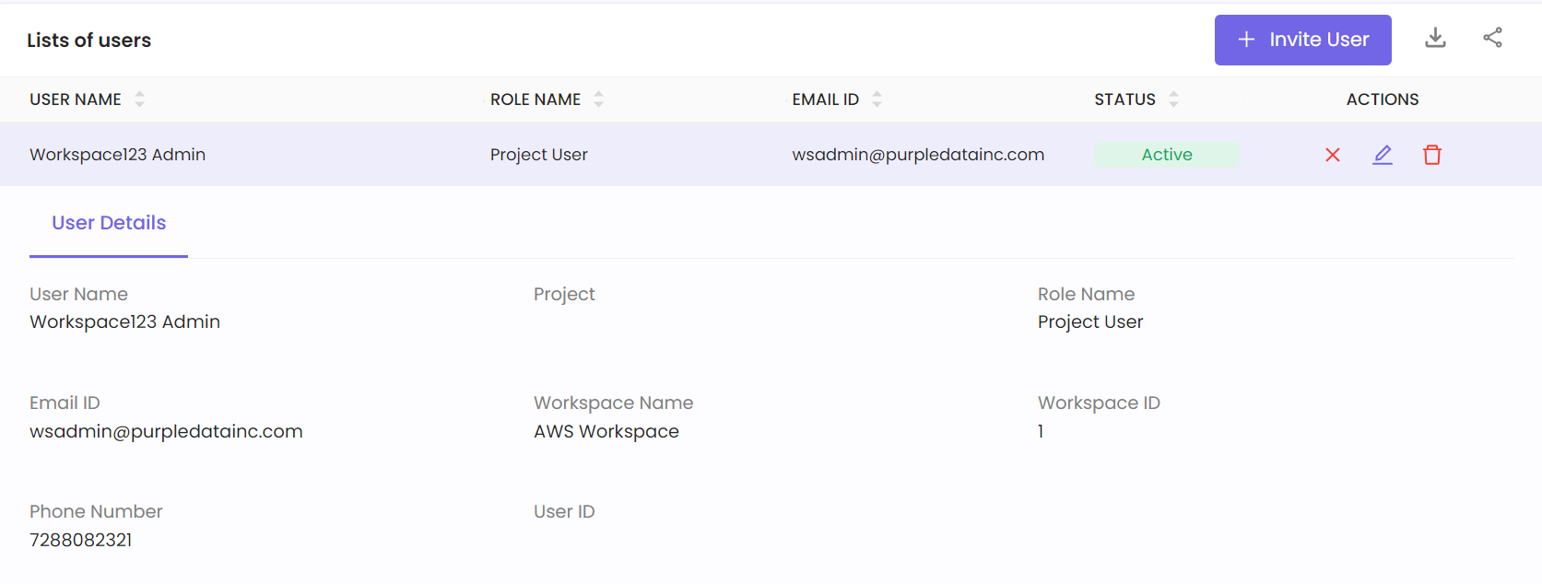Click the STATUS column header
Viewport: 1542px width, 584px height.
pos(1124,99)
